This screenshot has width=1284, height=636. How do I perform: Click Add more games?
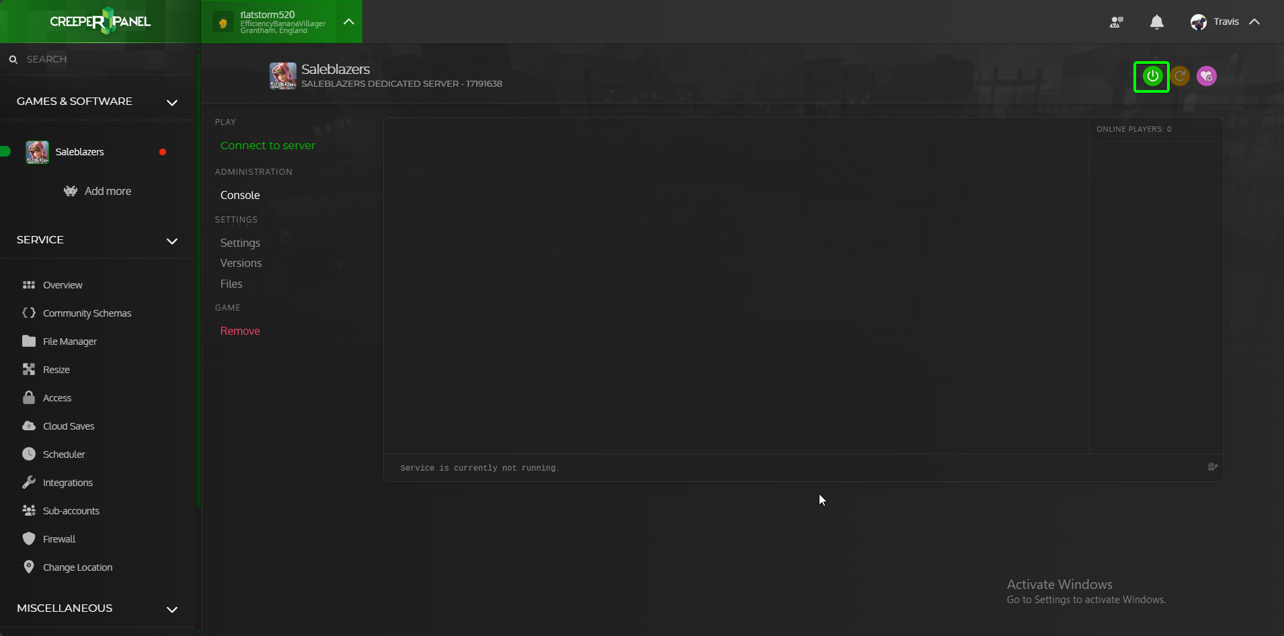click(97, 191)
